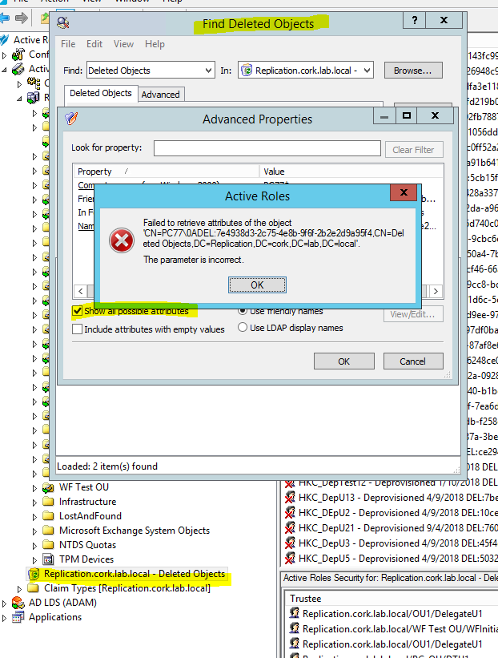Select Use LDAP display names option

point(243,328)
